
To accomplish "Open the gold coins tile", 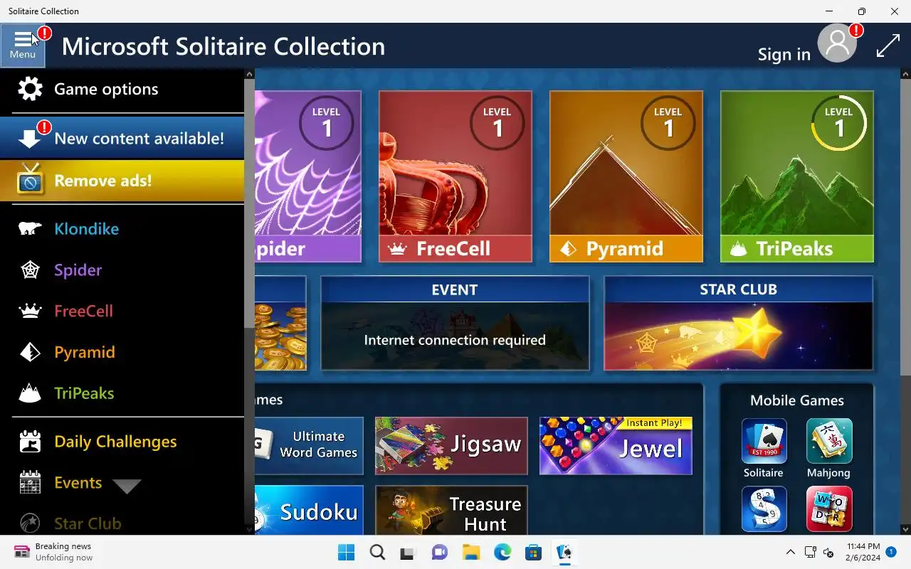I will (x=280, y=323).
